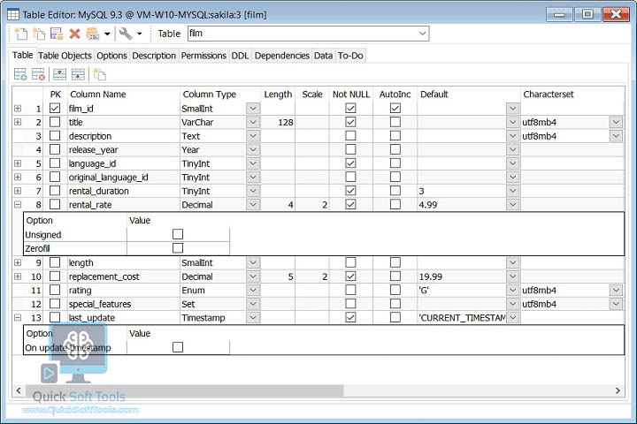Open Column Type dropdown for description Text
The image size is (637, 424).
253,136
